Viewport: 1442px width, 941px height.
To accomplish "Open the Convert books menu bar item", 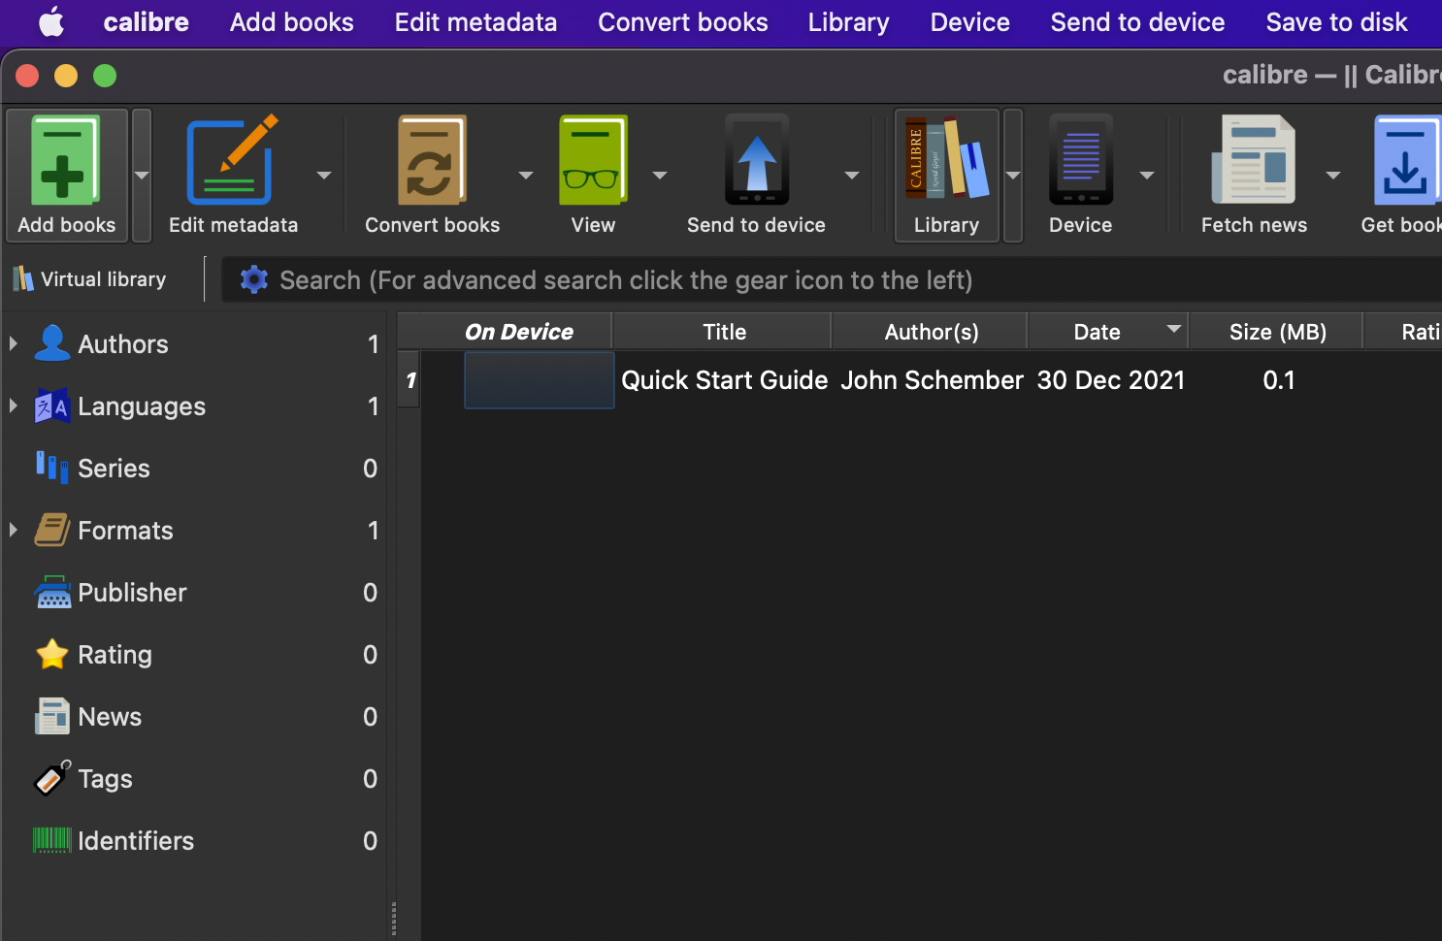I will coord(683,21).
